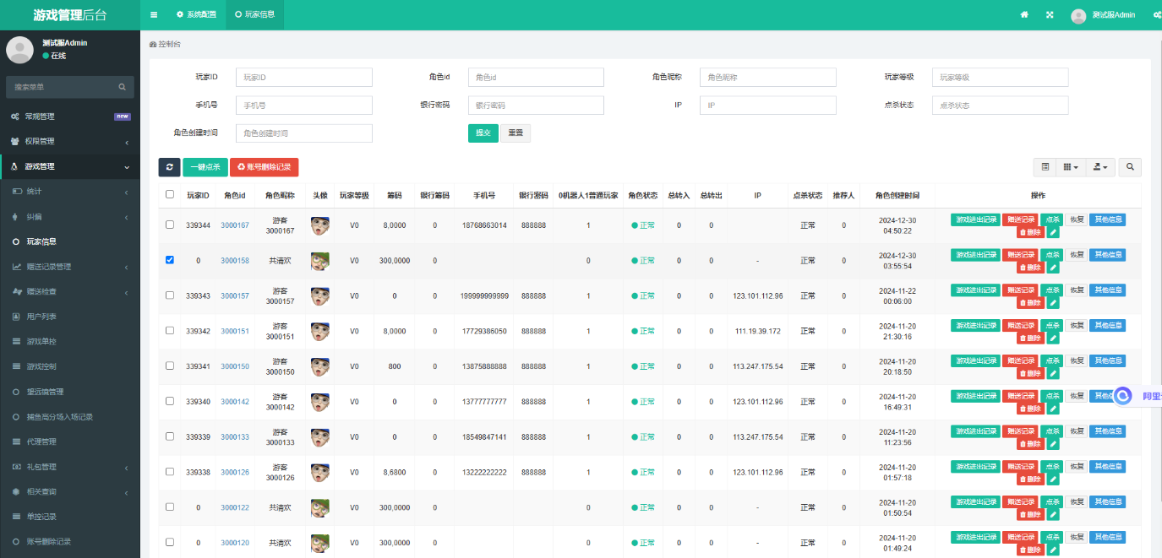Image resolution: width=1162 pixels, height=558 pixels.
Task: Select the 玩家信息 top menu tab
Action: [254, 14]
